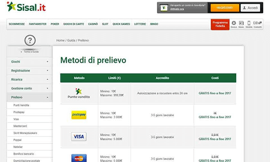This screenshot has height=162, width=270.
Task: Select Paypal in sidebar
Action: pyautogui.click(x=18, y=140)
